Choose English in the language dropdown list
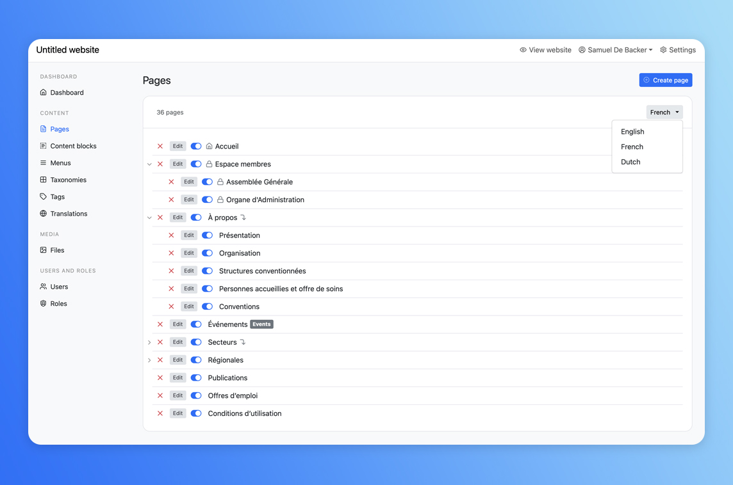 coord(632,132)
